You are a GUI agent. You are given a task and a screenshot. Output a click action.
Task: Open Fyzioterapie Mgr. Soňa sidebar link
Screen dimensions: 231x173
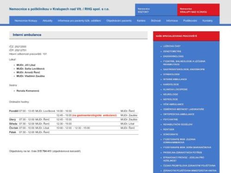coord(187,147)
